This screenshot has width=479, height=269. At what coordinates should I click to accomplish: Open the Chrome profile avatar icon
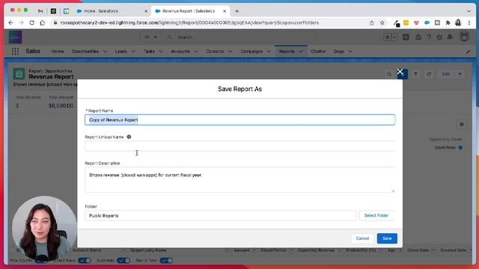pos(458,23)
